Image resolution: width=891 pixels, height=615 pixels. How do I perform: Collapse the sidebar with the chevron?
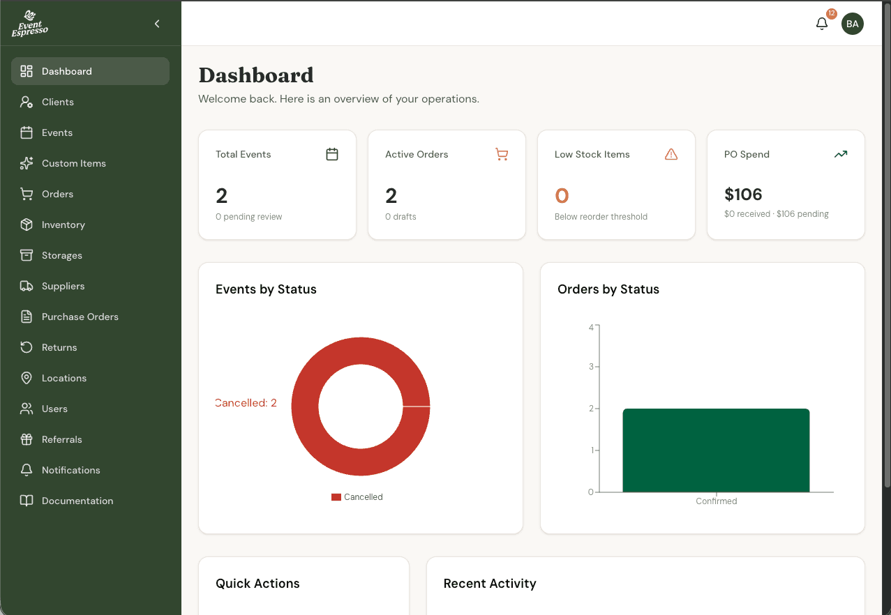click(157, 24)
